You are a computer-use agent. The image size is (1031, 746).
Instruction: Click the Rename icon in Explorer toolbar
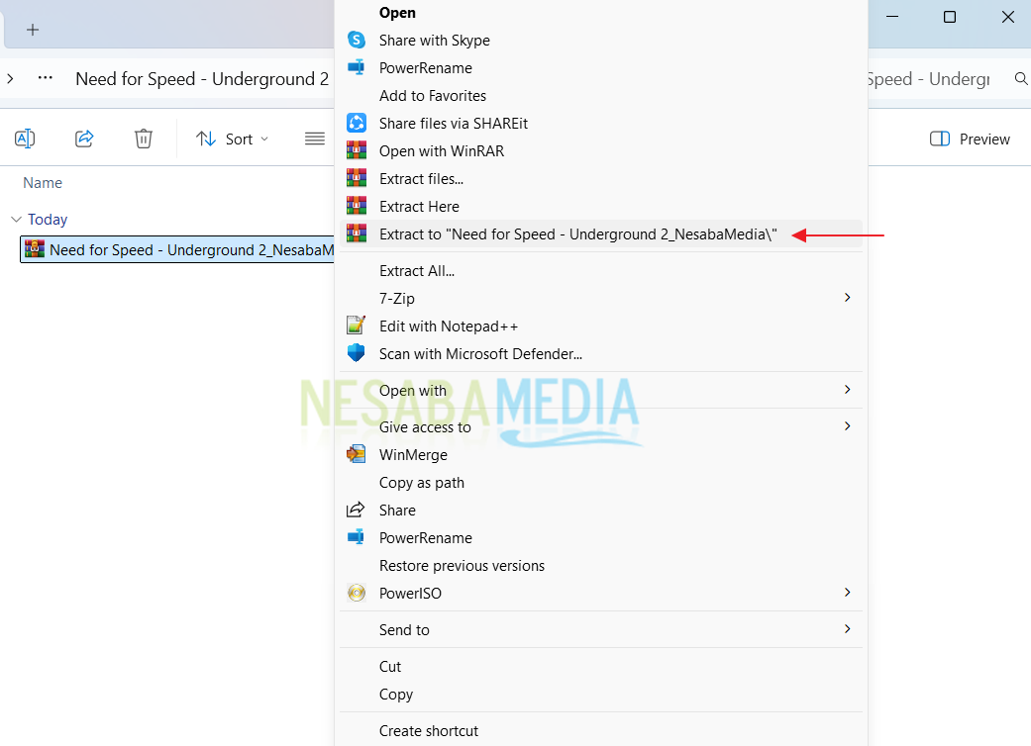pos(25,139)
